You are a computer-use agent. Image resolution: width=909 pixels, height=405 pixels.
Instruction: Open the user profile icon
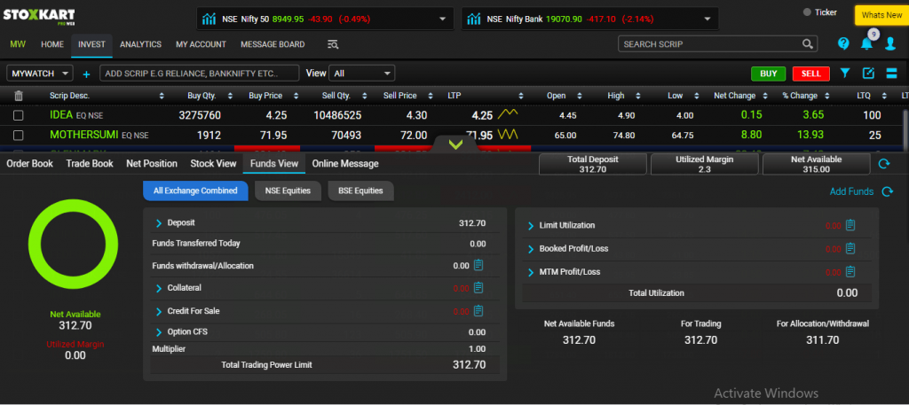point(890,43)
